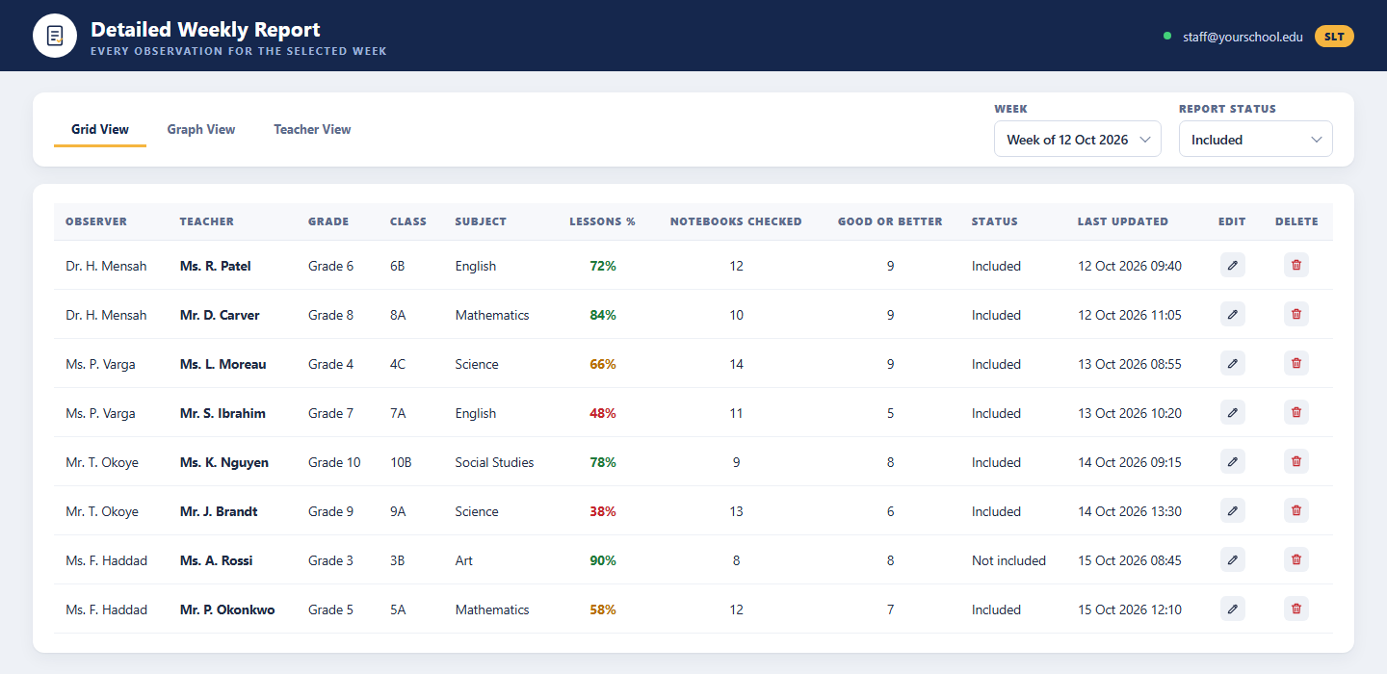Edit Ms. A. Rossi's Art observation
The height and width of the screenshot is (674, 1387).
[x=1232, y=559]
